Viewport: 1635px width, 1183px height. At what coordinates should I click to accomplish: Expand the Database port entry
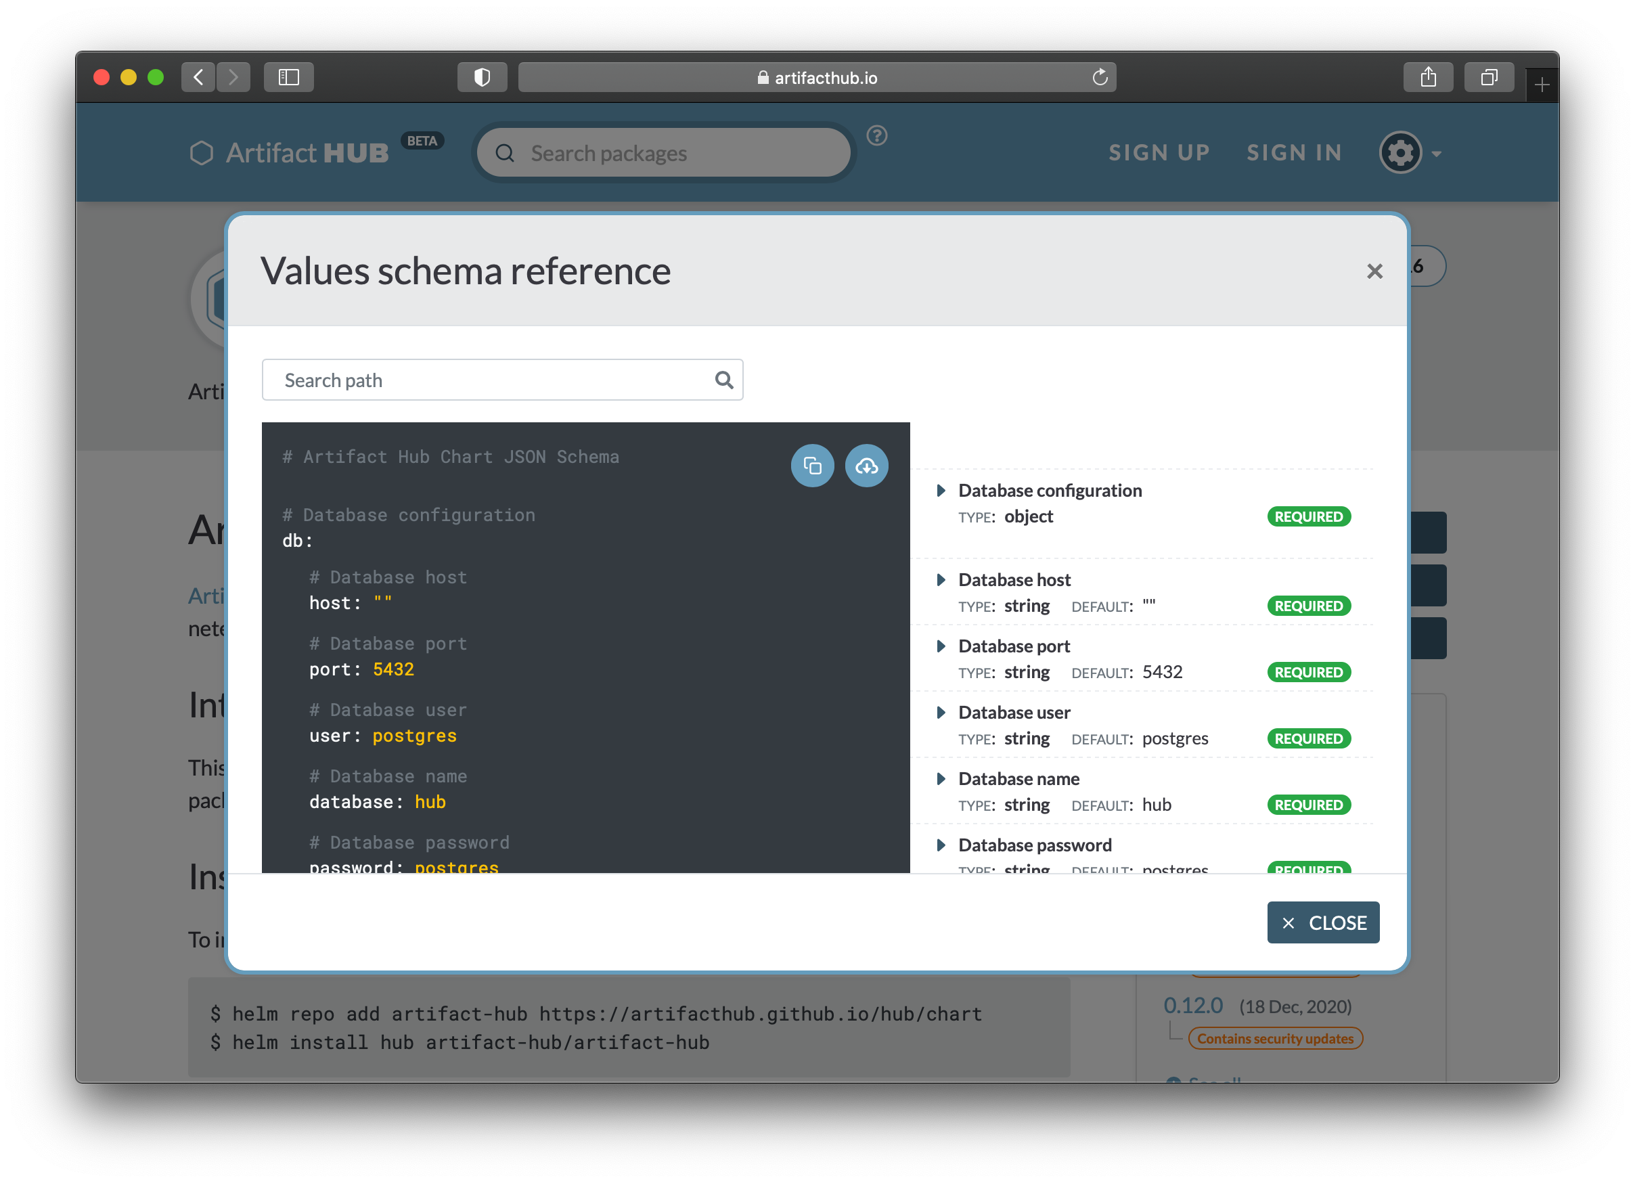(941, 646)
